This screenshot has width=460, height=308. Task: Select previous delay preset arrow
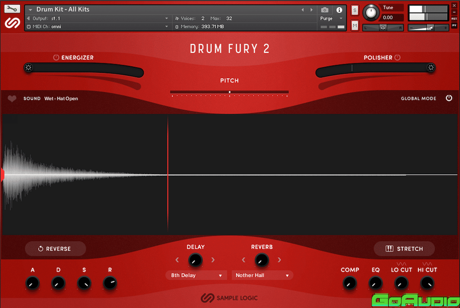(177, 260)
